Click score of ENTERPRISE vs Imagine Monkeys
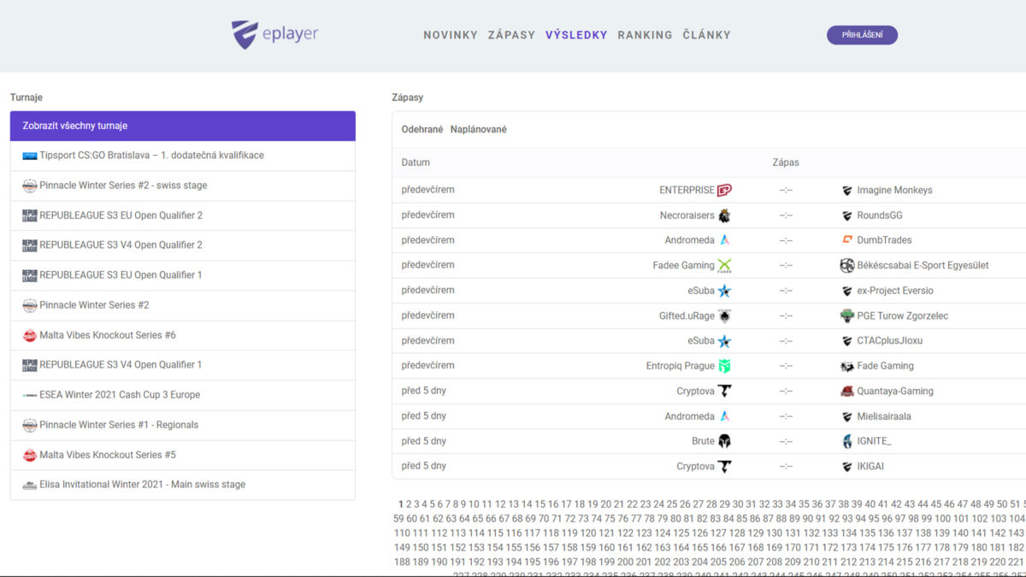Screen dimensions: 1026x577 [786, 191]
